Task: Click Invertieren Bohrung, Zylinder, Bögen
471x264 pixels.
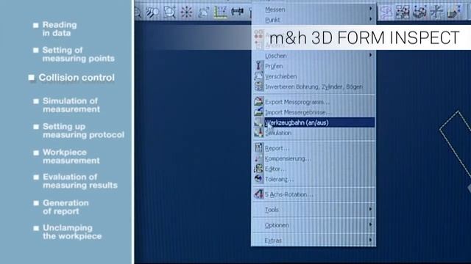Action: 314,87
